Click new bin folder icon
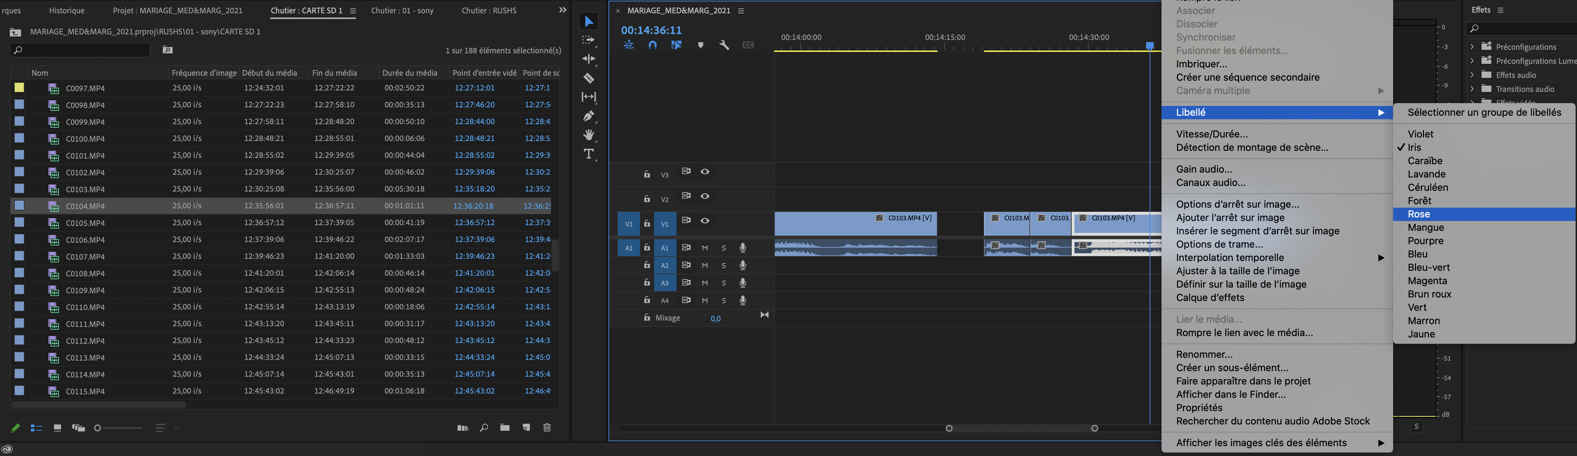The image size is (1577, 456). (505, 427)
